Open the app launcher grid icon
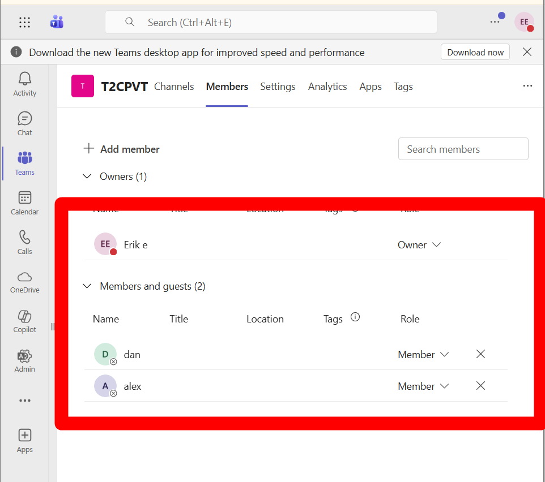Screen dimensions: 545x482 24,23
